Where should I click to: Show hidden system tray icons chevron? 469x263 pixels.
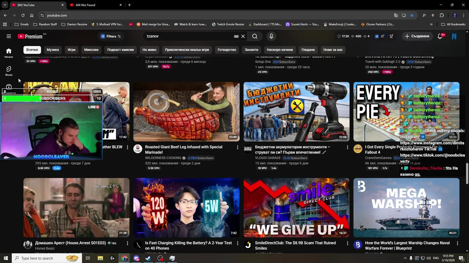point(405,258)
